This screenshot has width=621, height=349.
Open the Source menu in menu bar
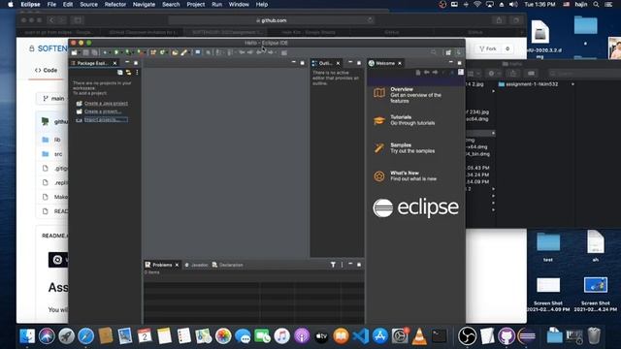coord(88,4)
